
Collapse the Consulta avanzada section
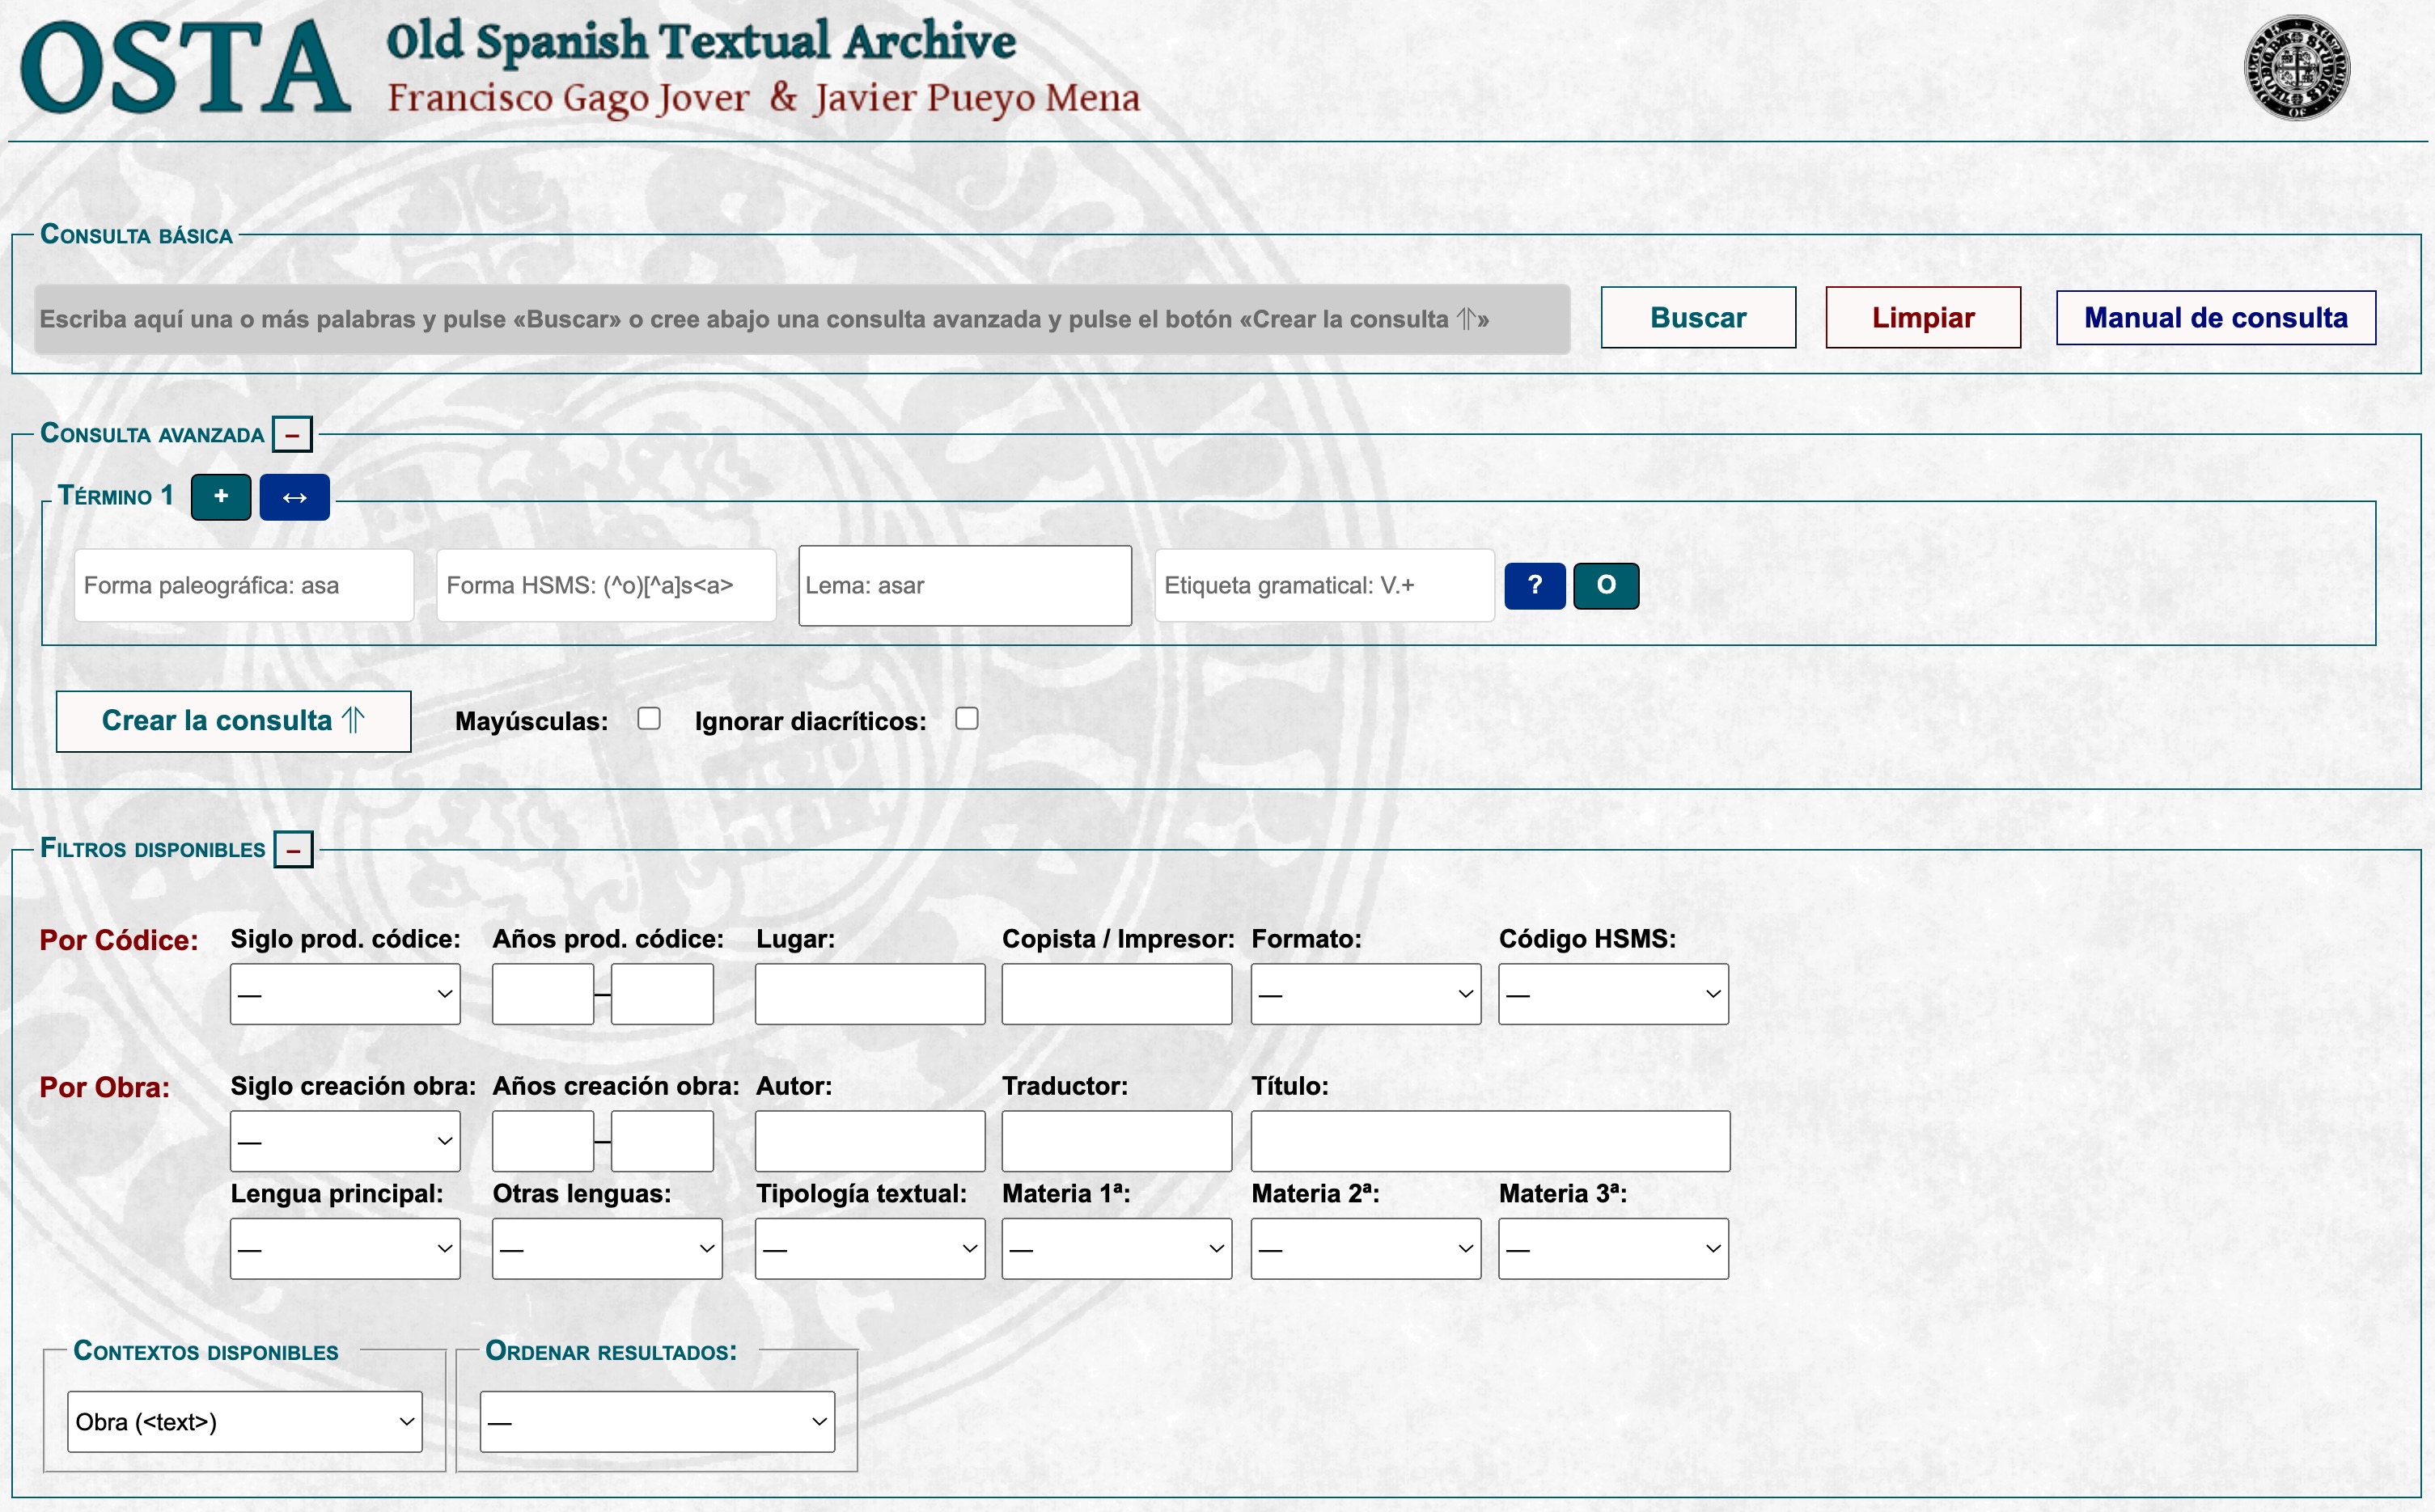click(x=292, y=435)
